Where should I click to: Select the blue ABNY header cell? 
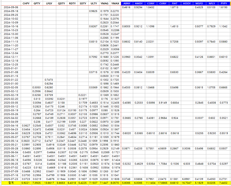(127, 4)
